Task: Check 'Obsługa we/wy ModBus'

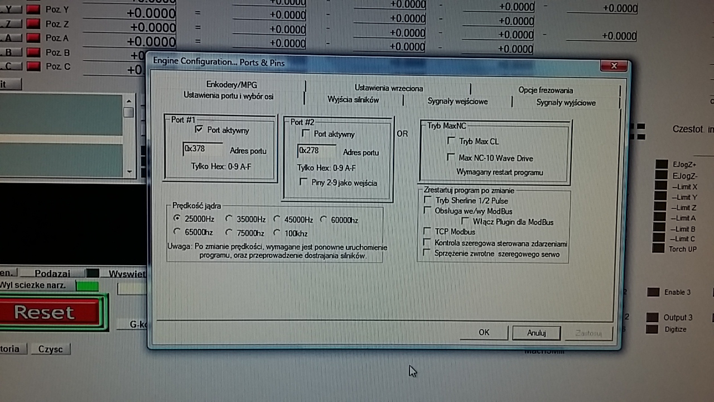Action: (x=428, y=210)
